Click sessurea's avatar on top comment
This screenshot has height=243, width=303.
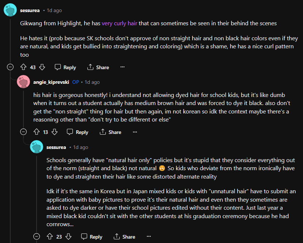click(x=10, y=10)
